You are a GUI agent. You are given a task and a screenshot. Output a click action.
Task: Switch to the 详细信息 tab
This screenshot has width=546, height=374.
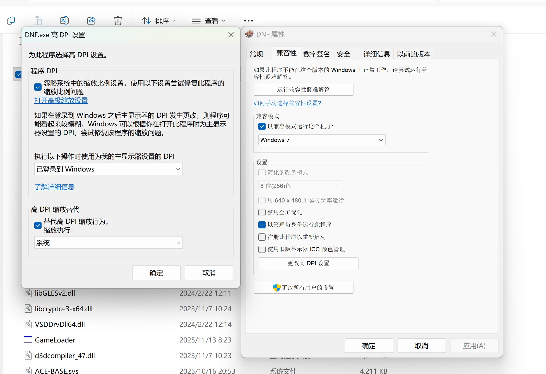377,54
